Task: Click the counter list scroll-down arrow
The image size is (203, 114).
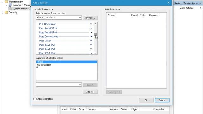Action: pyautogui.click(x=95, y=53)
